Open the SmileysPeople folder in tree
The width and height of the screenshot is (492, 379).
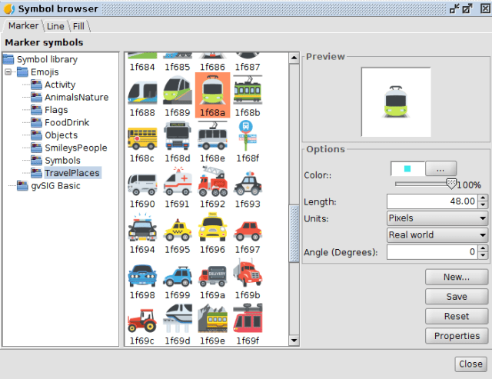click(x=75, y=148)
